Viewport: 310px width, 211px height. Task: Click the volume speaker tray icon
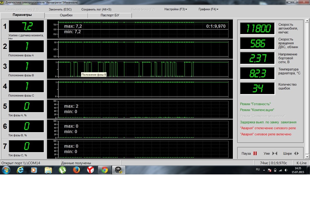[x=286, y=170]
